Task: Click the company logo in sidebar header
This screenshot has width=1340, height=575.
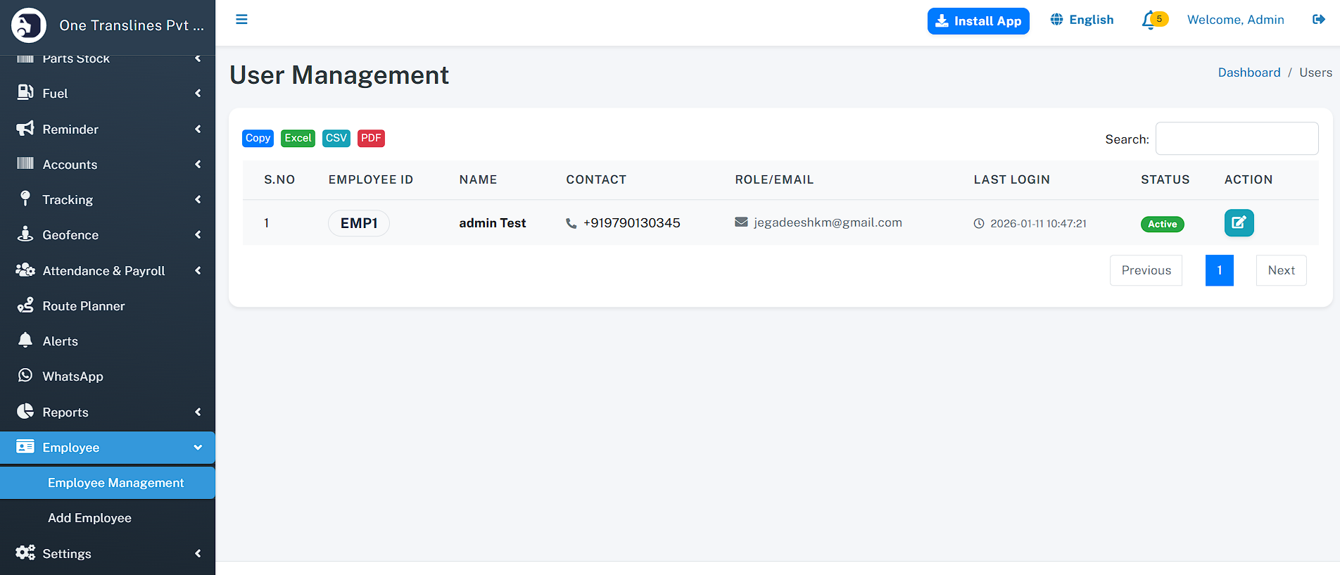Action: [29, 26]
